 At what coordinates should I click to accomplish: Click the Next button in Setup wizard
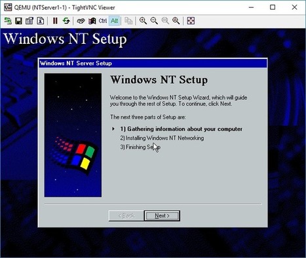pos(162,215)
